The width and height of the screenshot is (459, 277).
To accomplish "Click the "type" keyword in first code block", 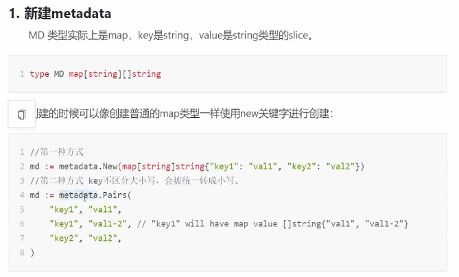I will click(40, 74).
